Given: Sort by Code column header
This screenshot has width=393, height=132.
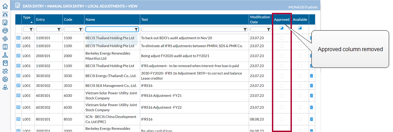Looking at the screenshot, I should click(x=73, y=19).
